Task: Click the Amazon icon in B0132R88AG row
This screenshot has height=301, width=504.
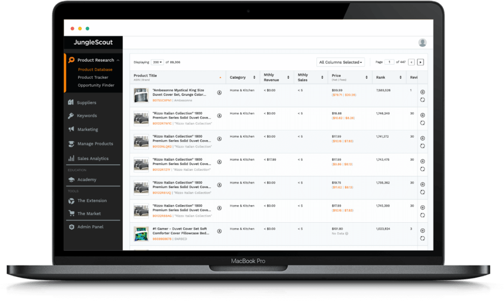Action: coord(219,208)
